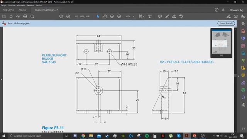The height and width of the screenshot is (139, 247).
Task: Go to the previous page arrow
Action: [61, 16]
